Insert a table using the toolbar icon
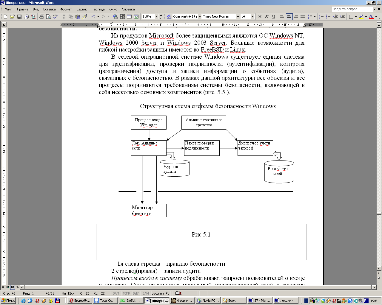 (129, 17)
